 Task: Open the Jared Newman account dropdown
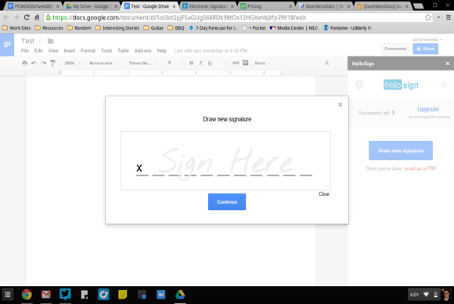(x=427, y=39)
